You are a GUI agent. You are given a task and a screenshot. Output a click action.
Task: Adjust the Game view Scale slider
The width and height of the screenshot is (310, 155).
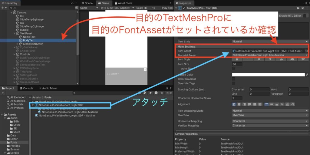point(148,8)
